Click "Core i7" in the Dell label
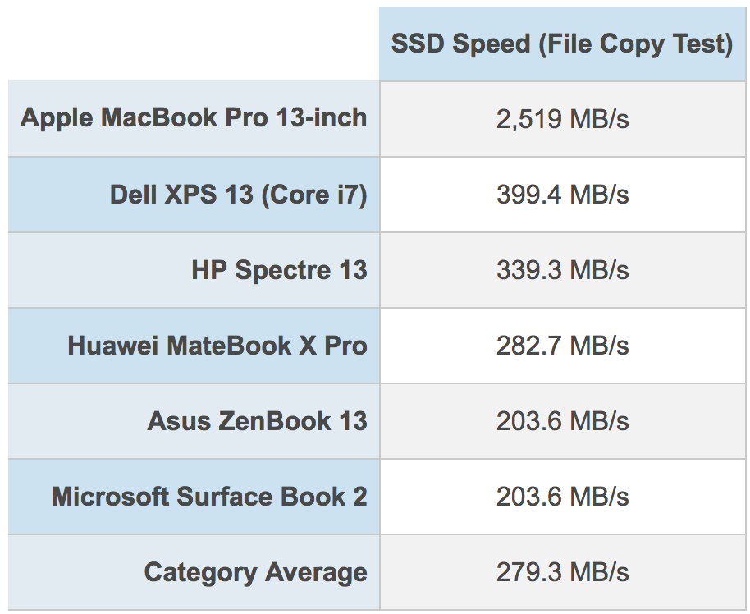This screenshot has height=614, width=750. 314,195
